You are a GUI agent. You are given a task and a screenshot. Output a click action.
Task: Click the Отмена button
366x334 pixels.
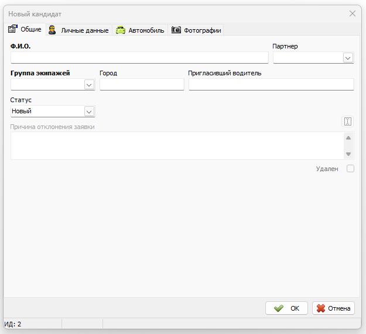pos(333,308)
